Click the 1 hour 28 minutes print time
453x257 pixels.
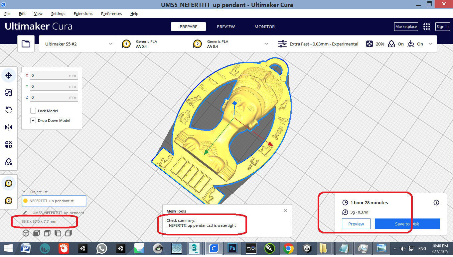click(x=369, y=203)
